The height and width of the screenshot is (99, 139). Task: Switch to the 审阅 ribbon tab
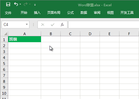pyautogui.click(x=97, y=13)
